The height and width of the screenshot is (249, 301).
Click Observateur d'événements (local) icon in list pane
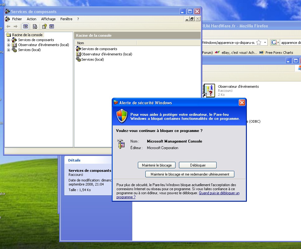pos(78,54)
